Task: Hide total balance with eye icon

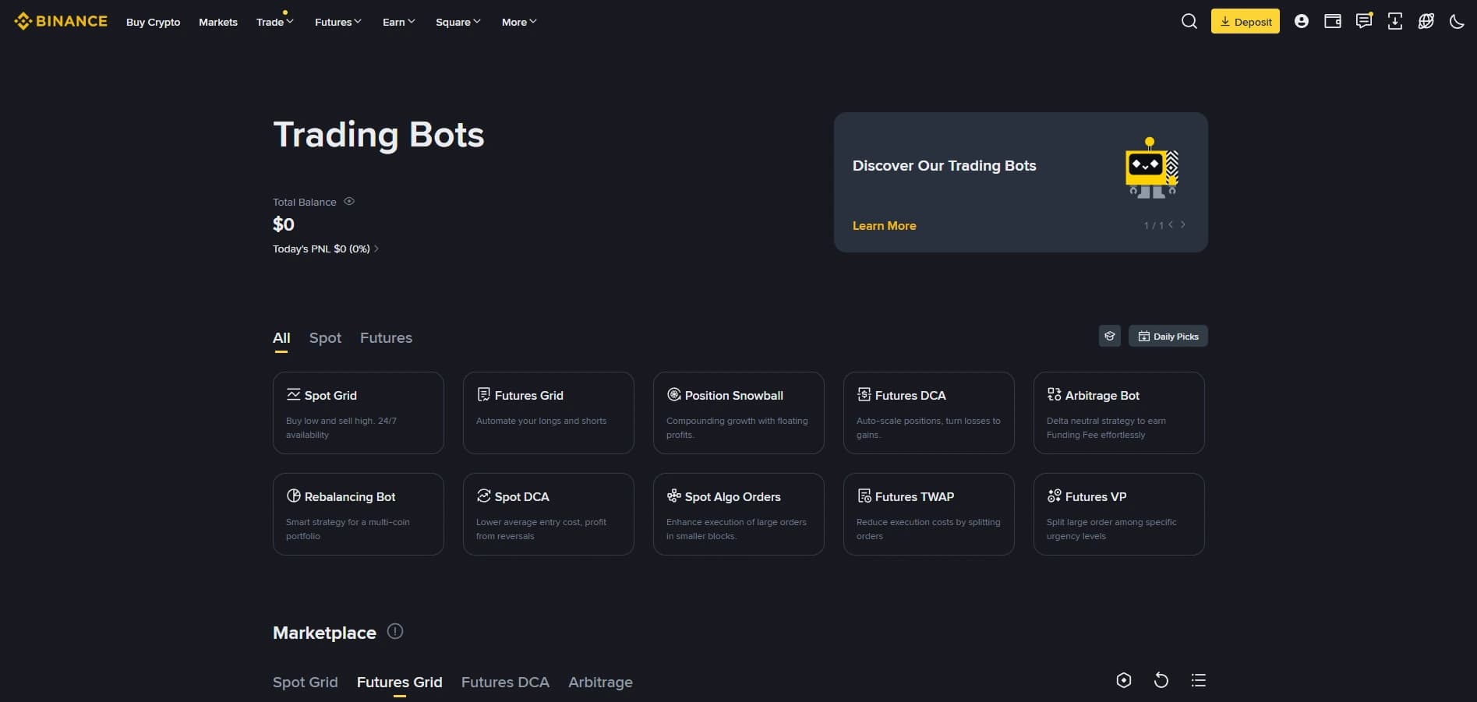Action: [349, 201]
